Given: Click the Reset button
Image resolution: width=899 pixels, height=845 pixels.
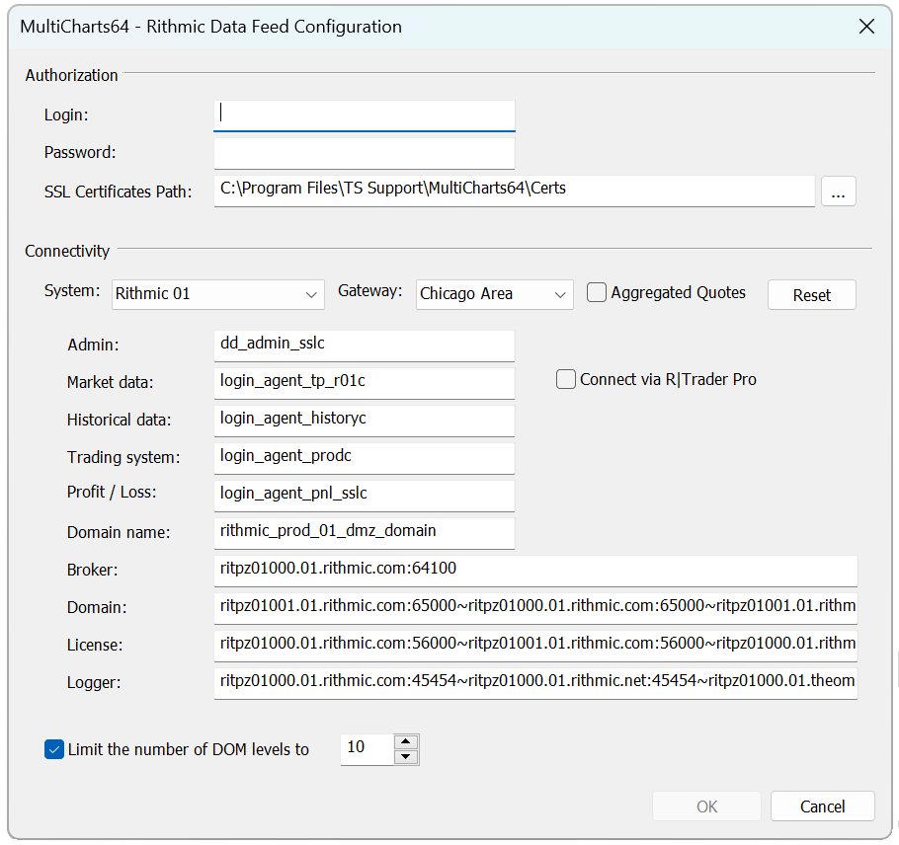Looking at the screenshot, I should pos(812,294).
